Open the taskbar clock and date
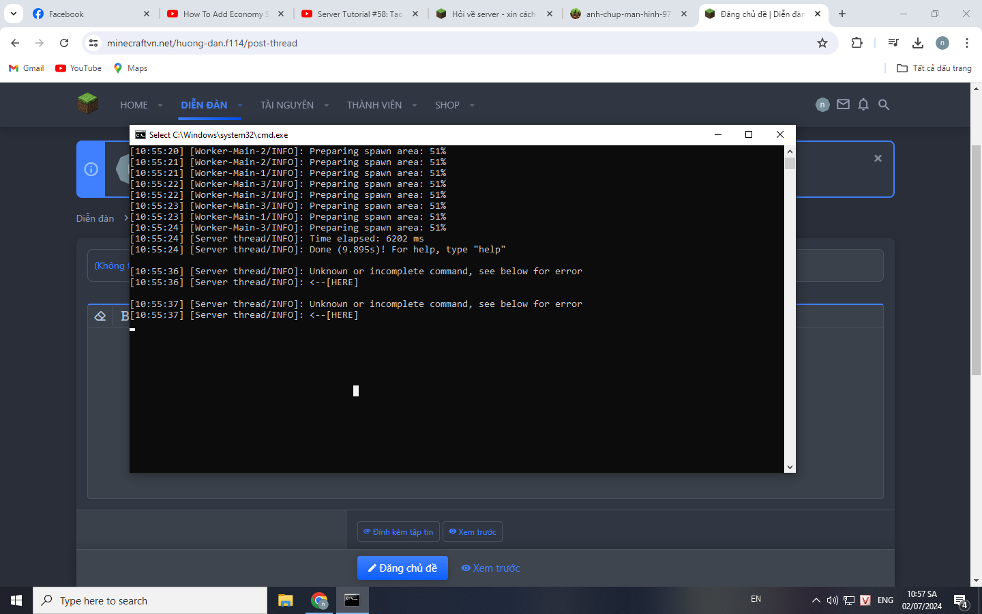Image resolution: width=982 pixels, height=614 pixels. pos(922,600)
